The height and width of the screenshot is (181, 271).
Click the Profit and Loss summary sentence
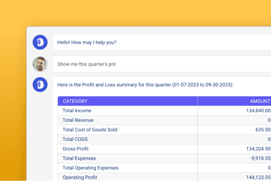(x=145, y=84)
